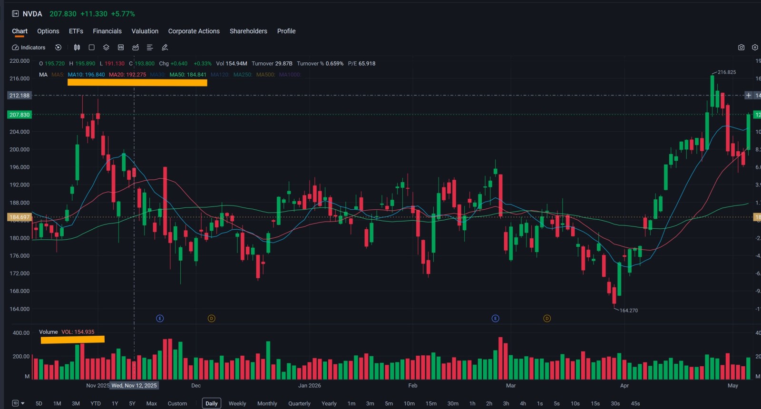This screenshot has height=409, width=761.
Task: Switch to Quarterly interval
Action: click(x=299, y=403)
